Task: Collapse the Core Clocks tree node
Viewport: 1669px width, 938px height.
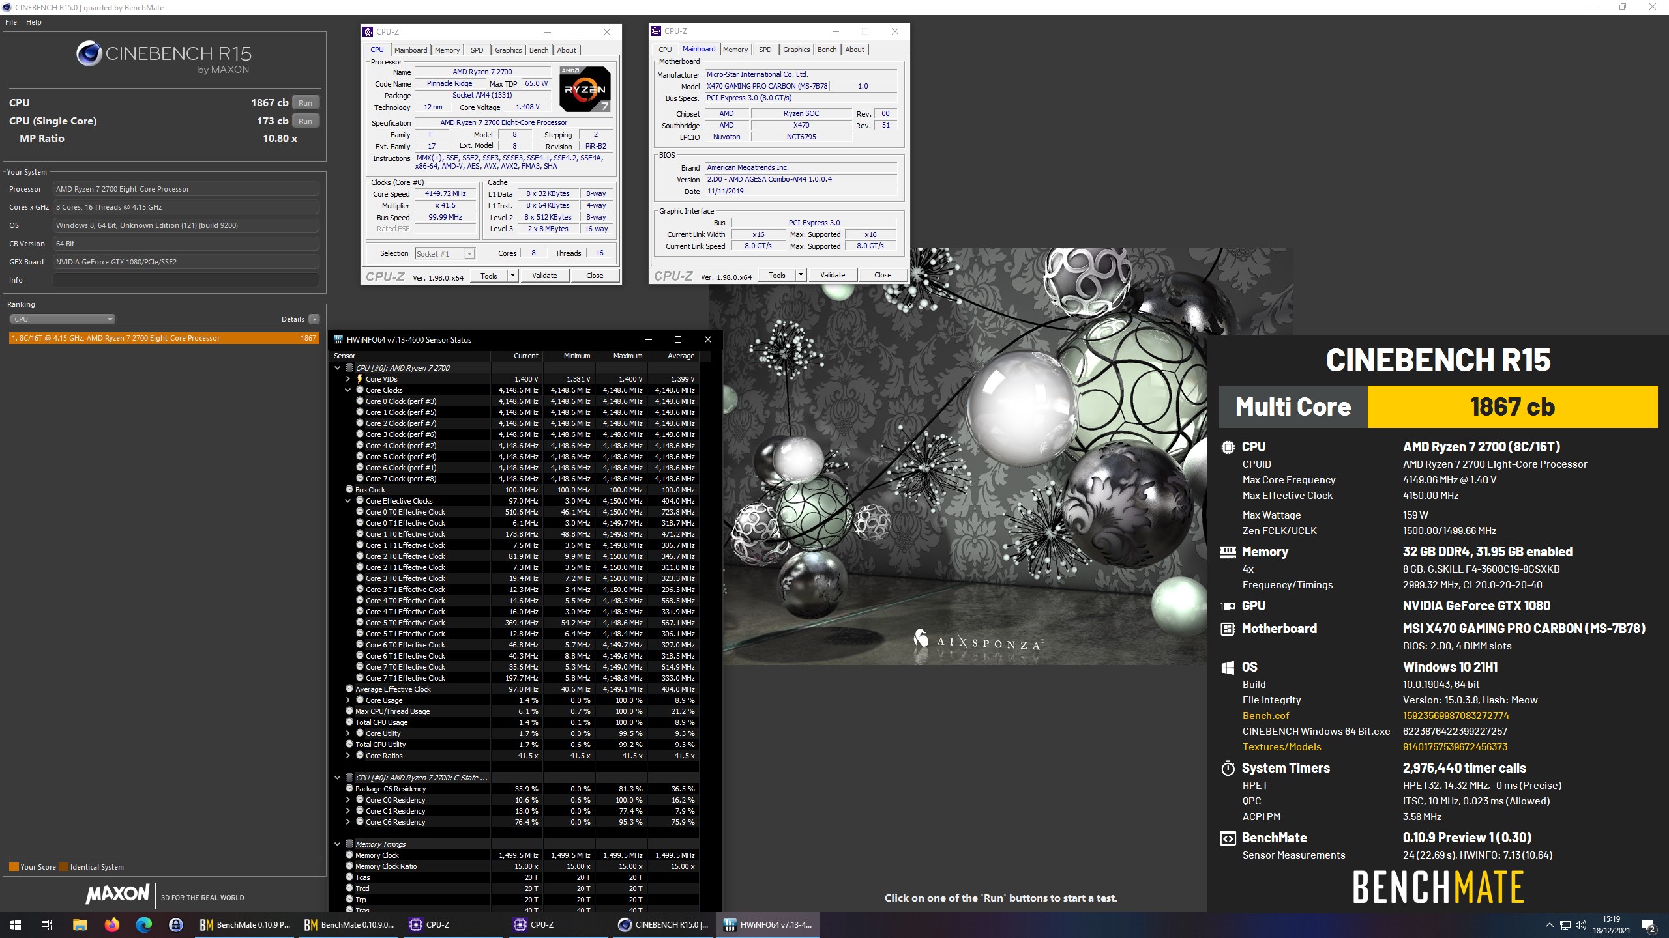Action: point(348,390)
